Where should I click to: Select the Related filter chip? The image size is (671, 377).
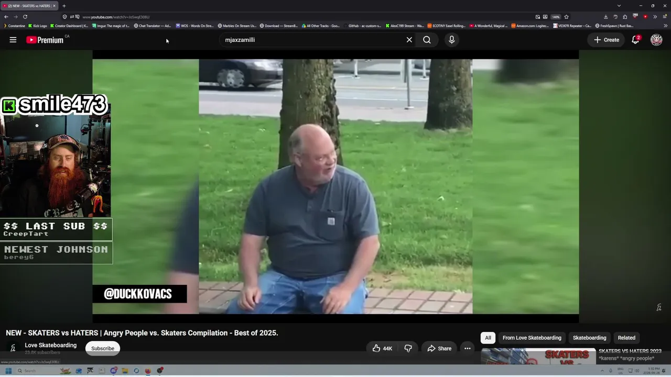626,338
